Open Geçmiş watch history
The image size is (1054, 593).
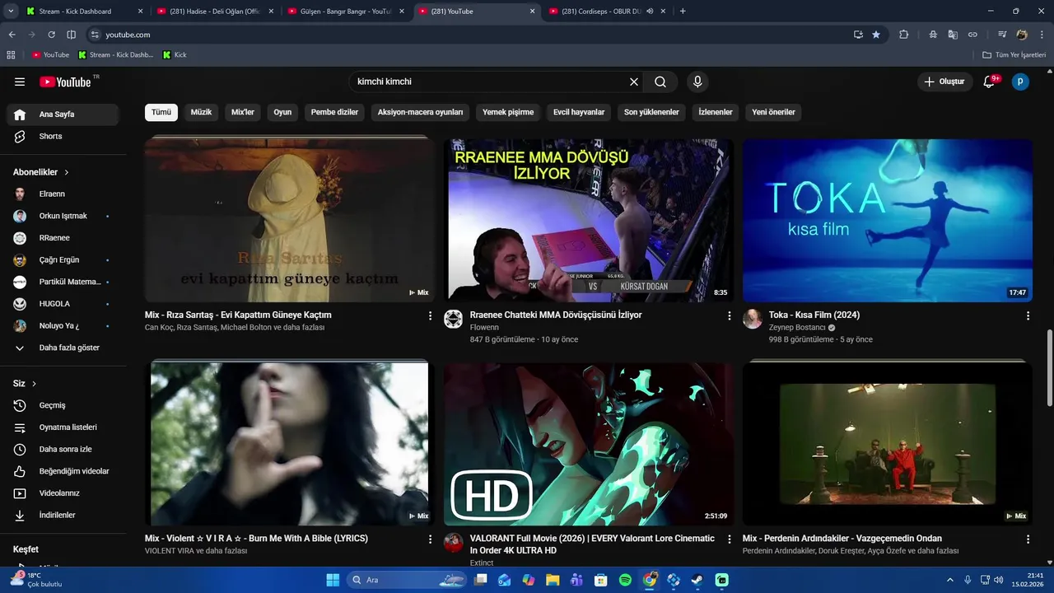point(63,405)
